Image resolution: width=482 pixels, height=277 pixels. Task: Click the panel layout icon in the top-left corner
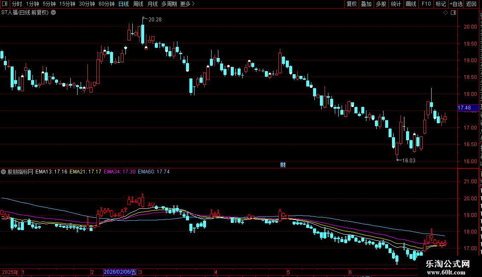click(5, 4)
